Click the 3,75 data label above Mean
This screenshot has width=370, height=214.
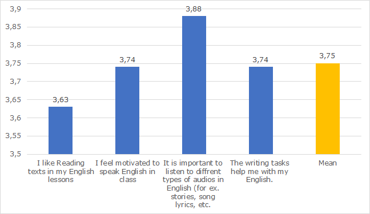click(327, 56)
